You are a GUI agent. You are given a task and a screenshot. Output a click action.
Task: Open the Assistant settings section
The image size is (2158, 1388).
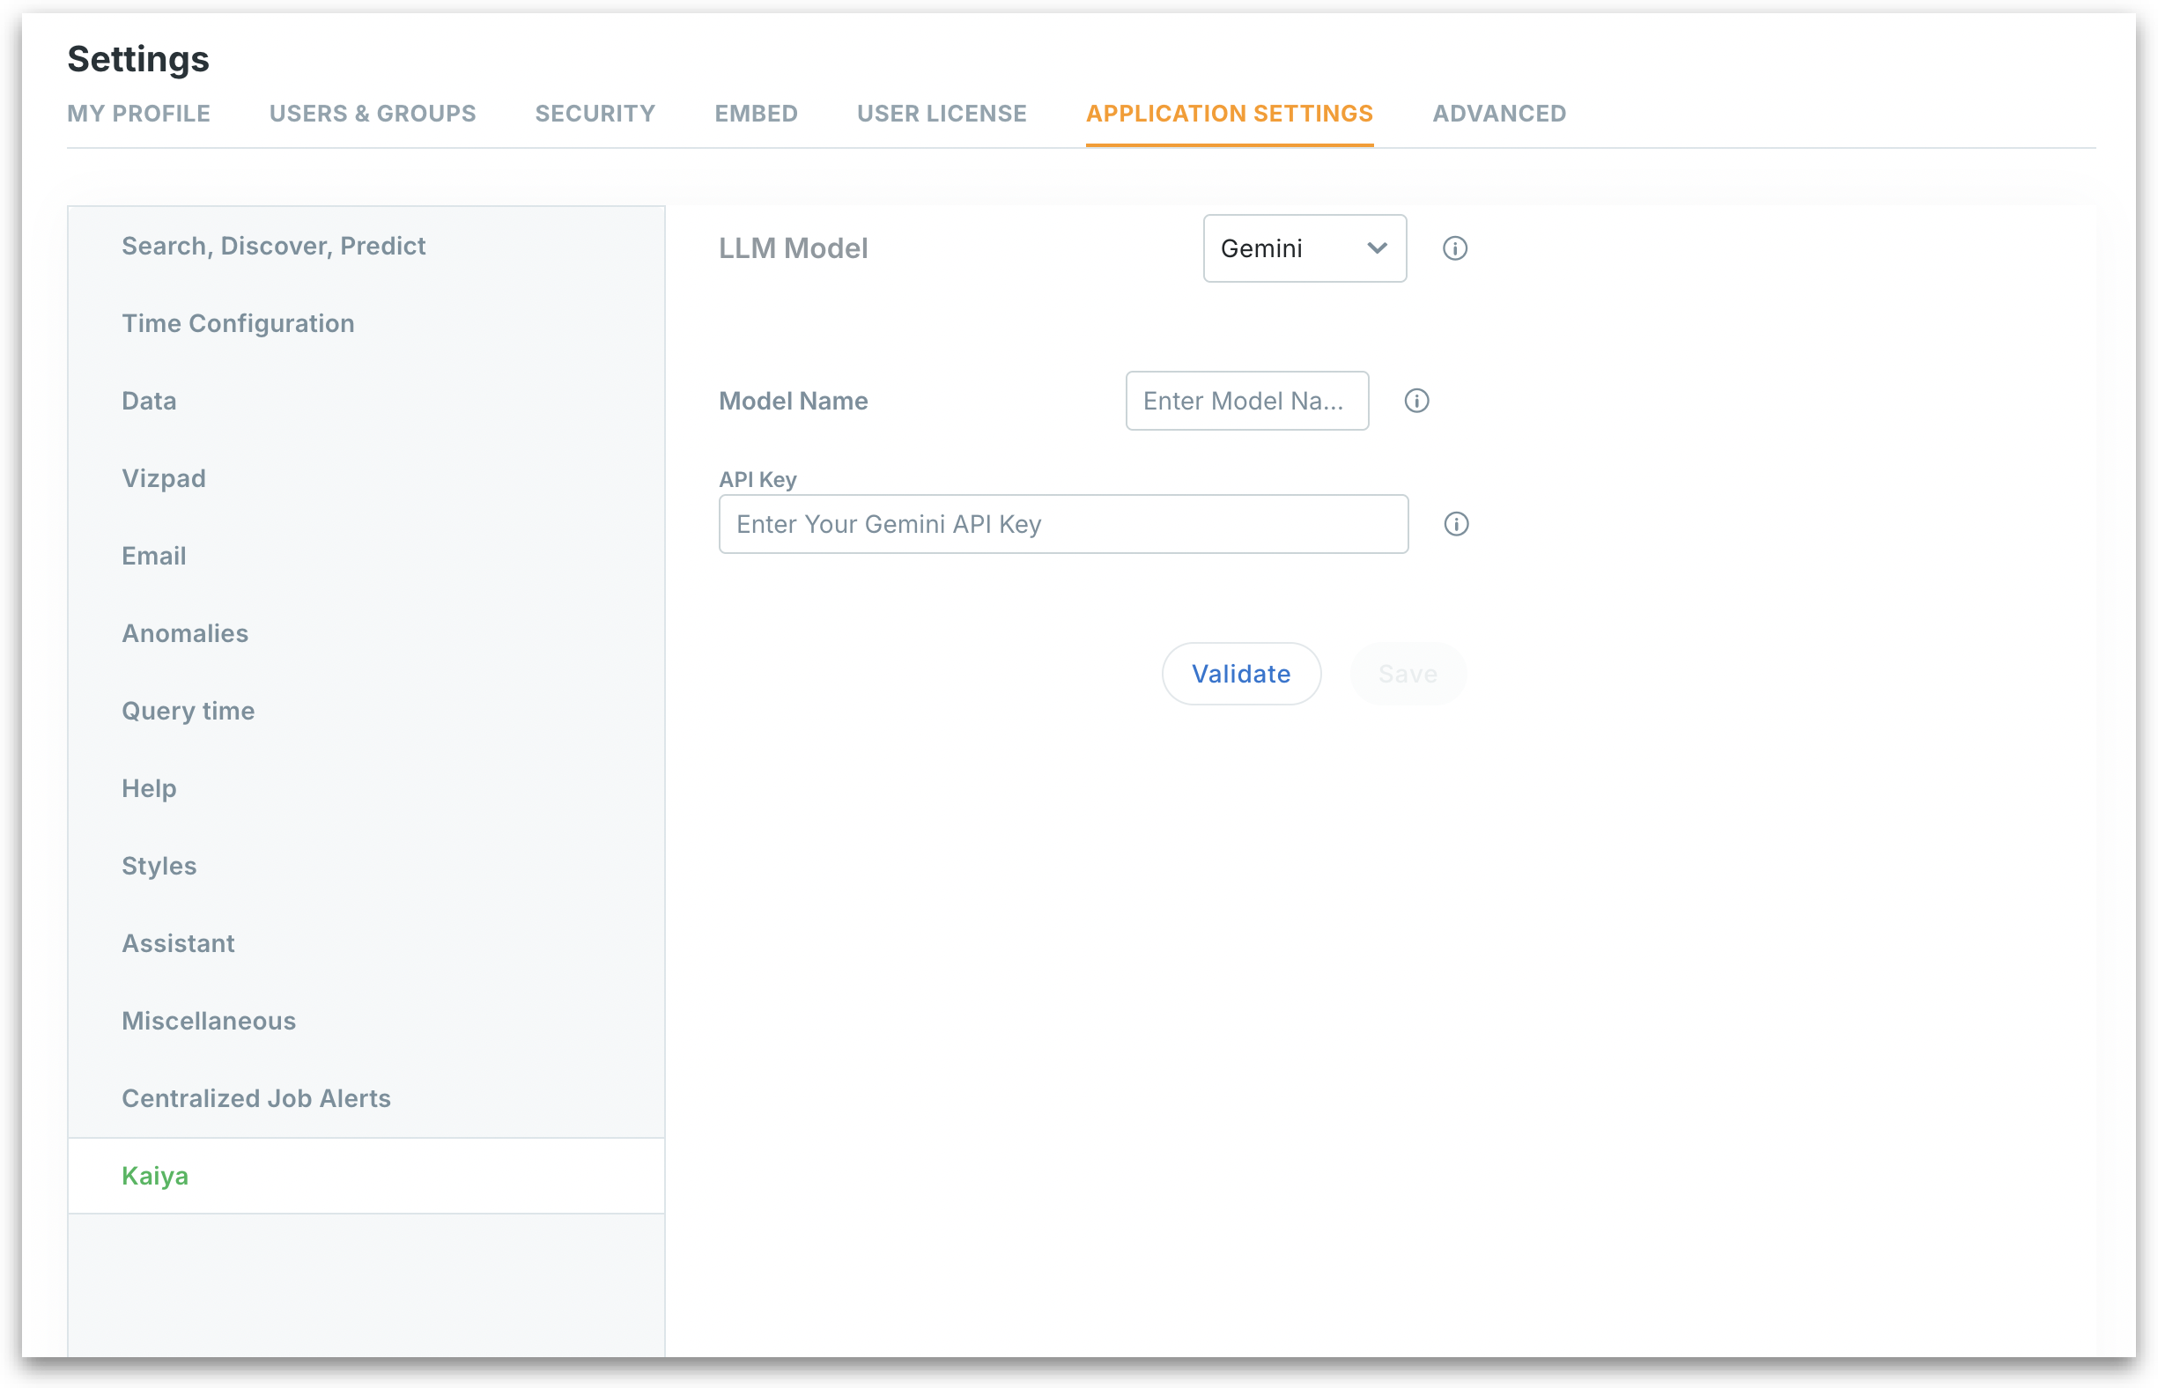179,942
